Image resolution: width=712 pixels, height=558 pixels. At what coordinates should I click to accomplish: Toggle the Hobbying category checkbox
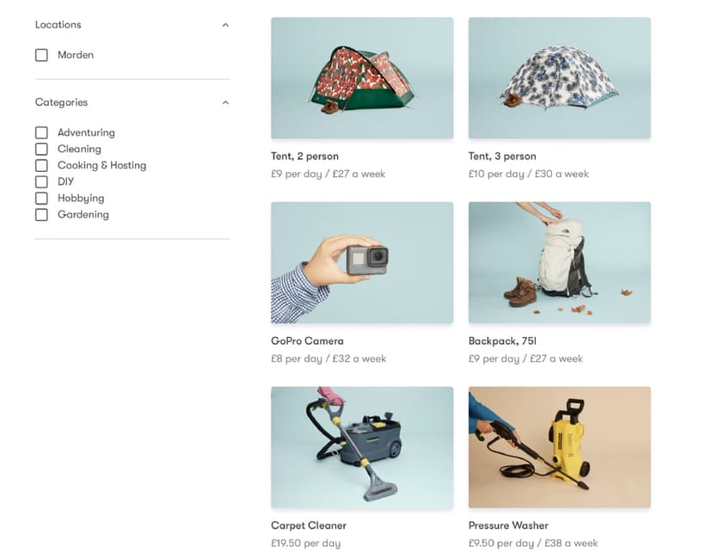tap(41, 198)
